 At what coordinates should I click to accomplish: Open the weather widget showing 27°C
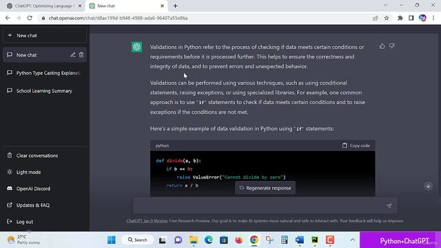[x=23, y=240]
